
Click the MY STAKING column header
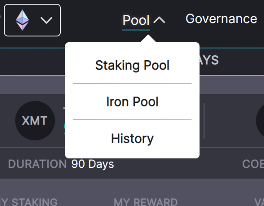pos(29,202)
